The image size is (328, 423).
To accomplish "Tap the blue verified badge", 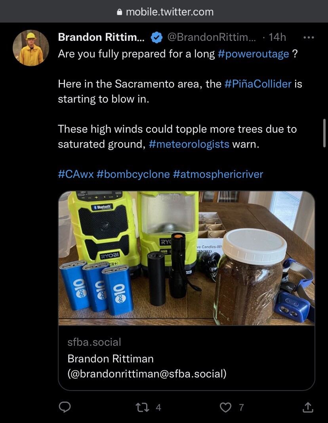I will point(157,37).
